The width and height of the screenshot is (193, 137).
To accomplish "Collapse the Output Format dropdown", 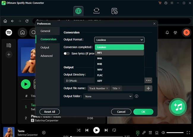I will 142,40.
